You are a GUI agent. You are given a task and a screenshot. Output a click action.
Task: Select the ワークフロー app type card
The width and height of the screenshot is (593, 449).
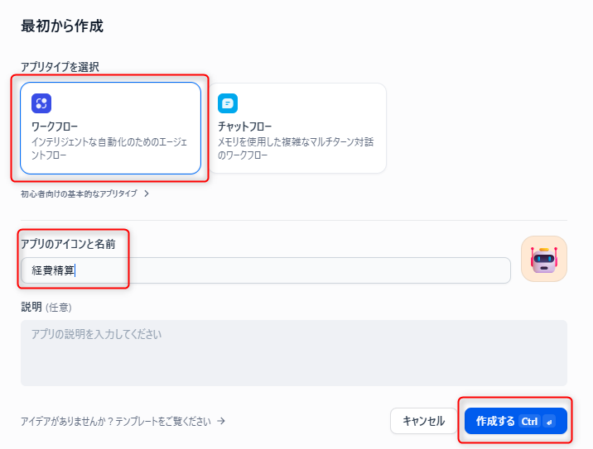click(111, 128)
